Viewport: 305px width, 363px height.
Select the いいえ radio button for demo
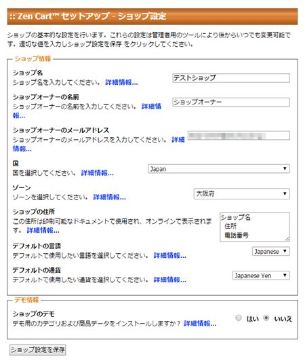pos(266,318)
